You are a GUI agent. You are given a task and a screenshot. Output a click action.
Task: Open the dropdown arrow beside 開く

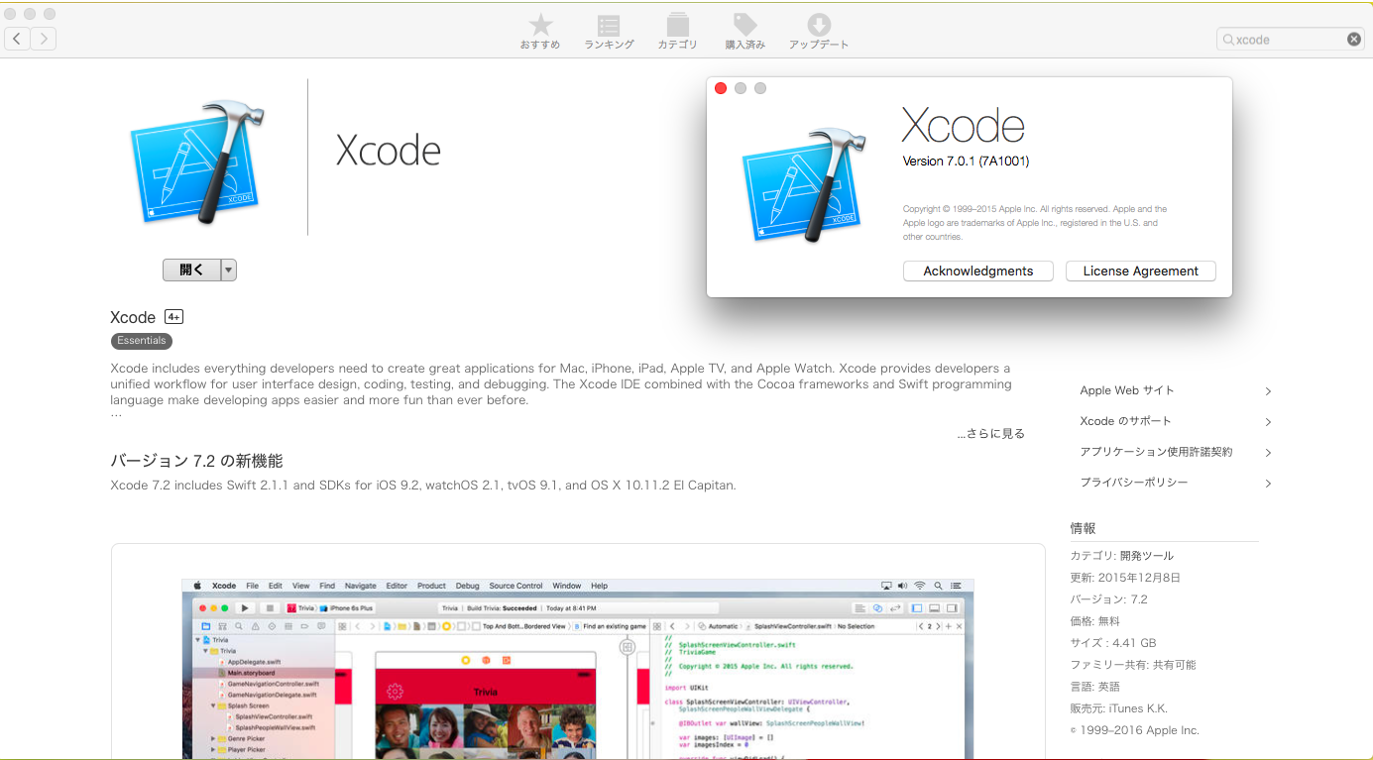pos(229,269)
